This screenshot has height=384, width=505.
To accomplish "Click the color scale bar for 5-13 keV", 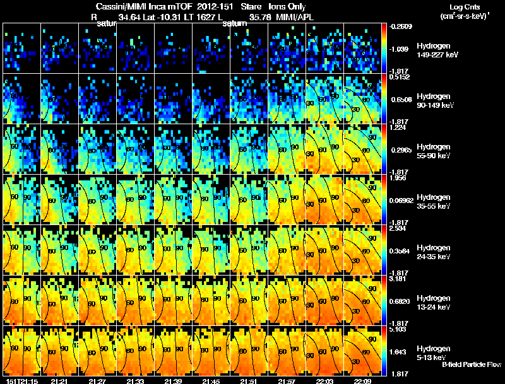I will click(x=384, y=351).
